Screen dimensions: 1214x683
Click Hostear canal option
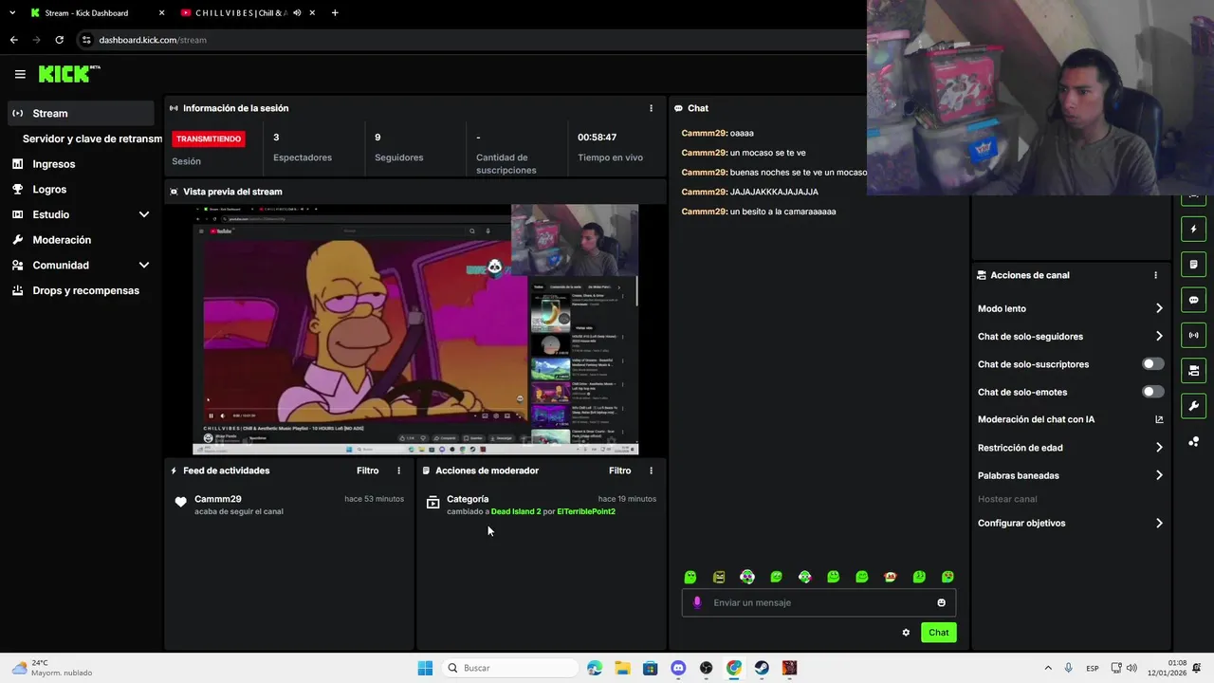[1007, 499]
